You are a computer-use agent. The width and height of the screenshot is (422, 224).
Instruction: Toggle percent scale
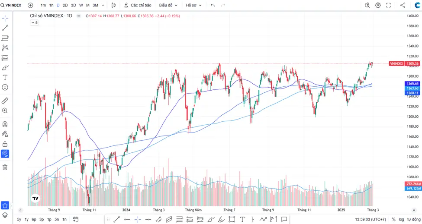(x=393, y=219)
